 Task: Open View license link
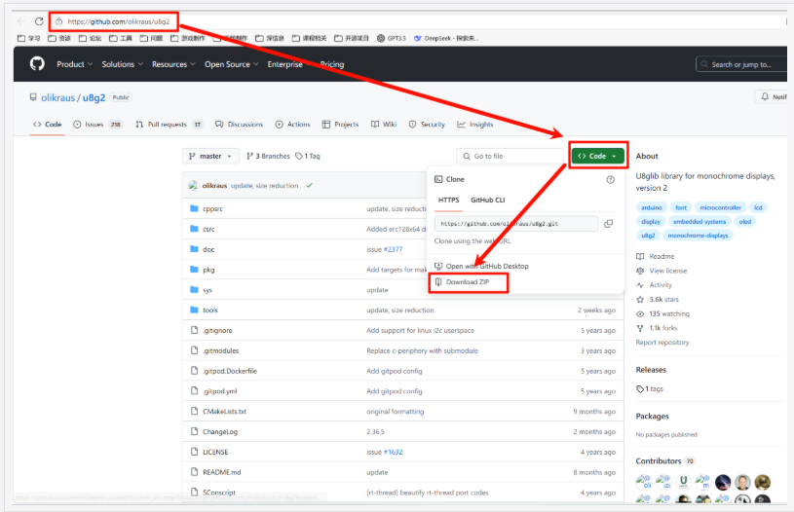(x=662, y=272)
